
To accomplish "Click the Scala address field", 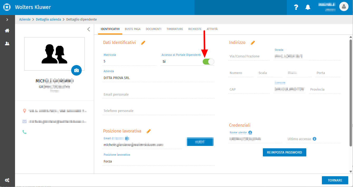I will [x=270, y=73].
